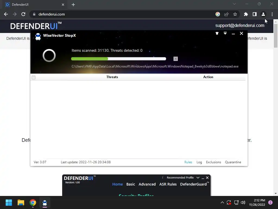278x209 pixels.
Task: Expand Recommended Profile dropdown chevron
Action: point(198,178)
